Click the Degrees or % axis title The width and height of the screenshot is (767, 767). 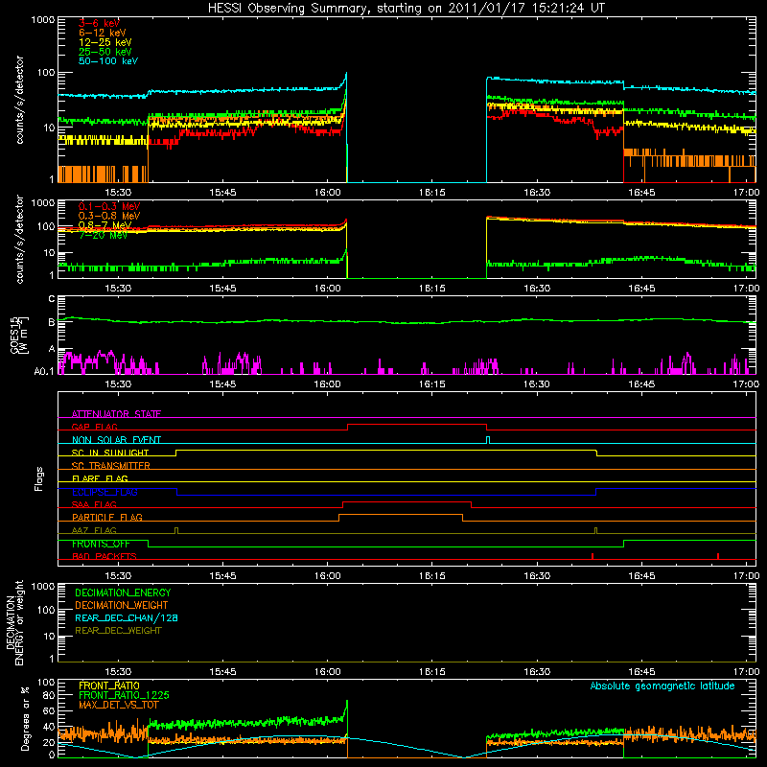[x=25, y=718]
